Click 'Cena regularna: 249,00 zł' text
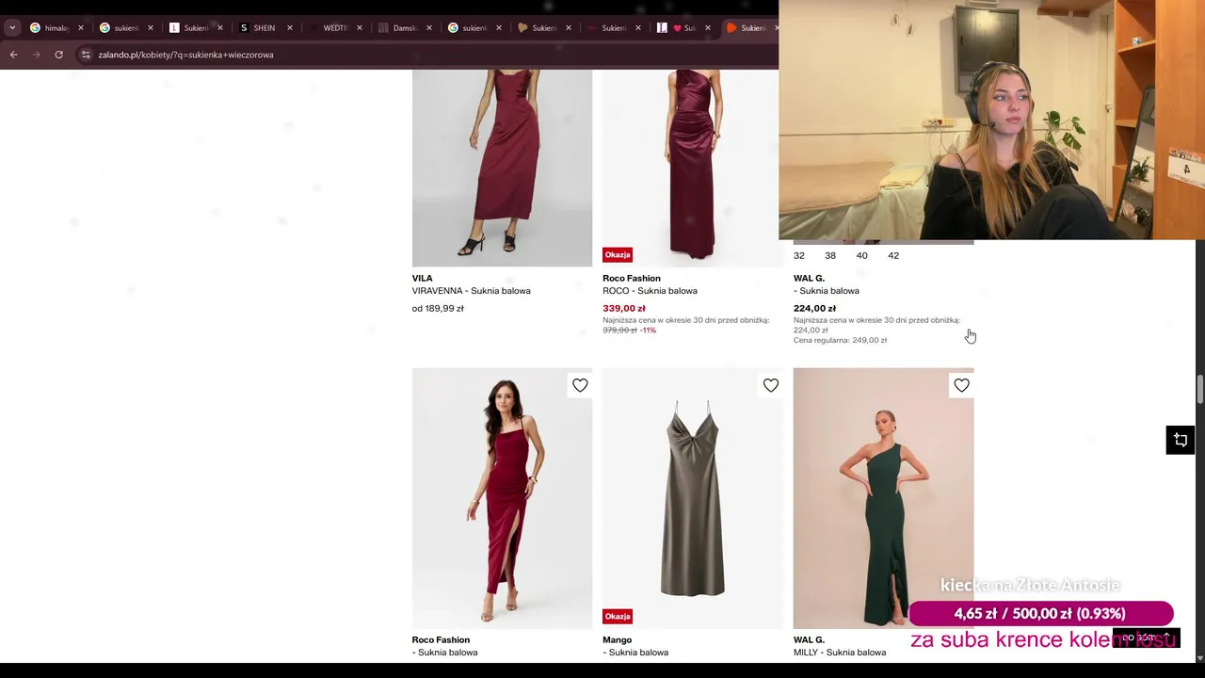Viewport: 1205px width, 678px height. (x=840, y=341)
